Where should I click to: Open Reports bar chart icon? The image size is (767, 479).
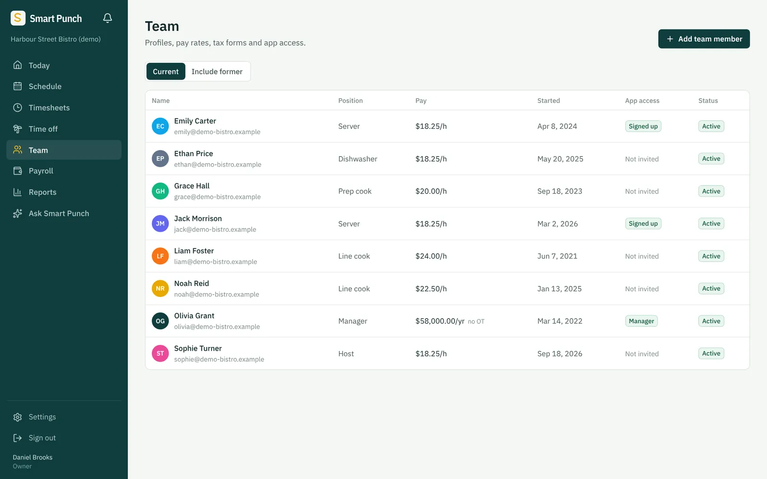(x=18, y=192)
